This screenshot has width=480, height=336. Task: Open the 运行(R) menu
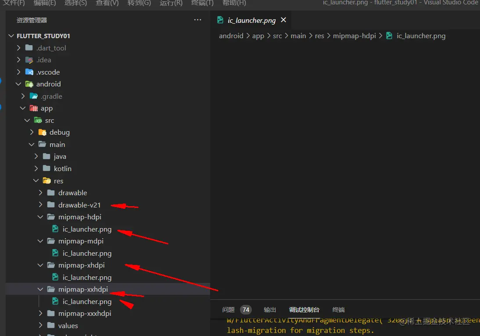(171, 3)
